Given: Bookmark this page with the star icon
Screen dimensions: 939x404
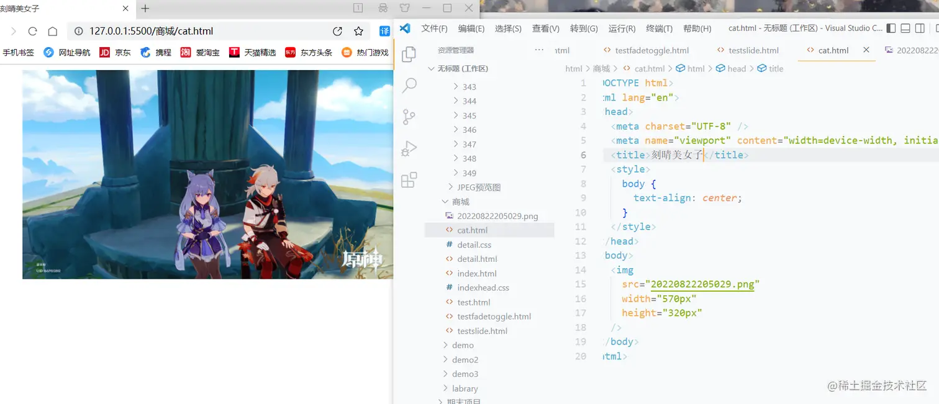Looking at the screenshot, I should (x=358, y=31).
